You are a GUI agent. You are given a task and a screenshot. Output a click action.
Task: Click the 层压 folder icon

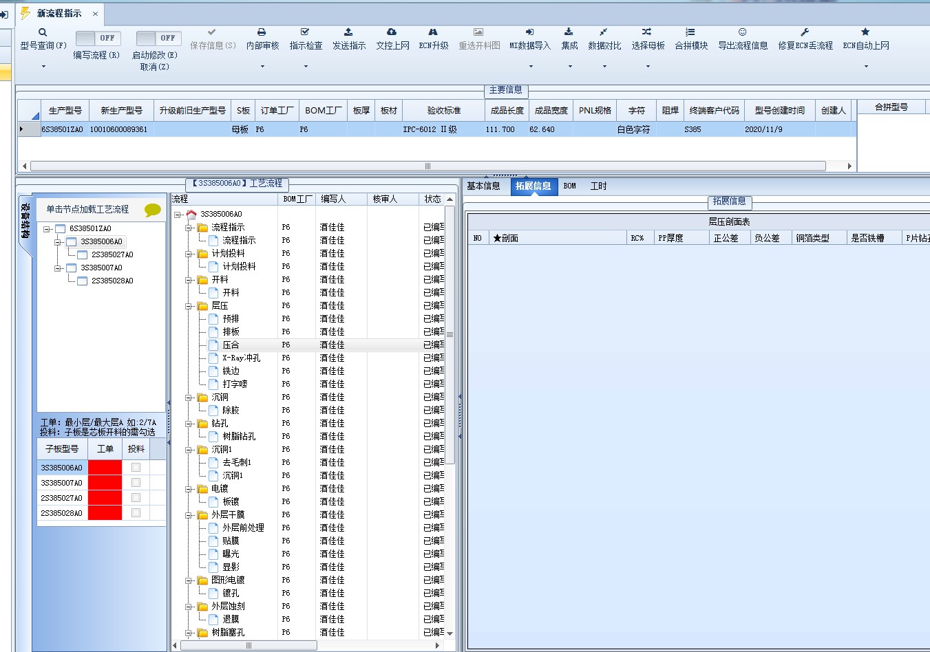click(202, 305)
